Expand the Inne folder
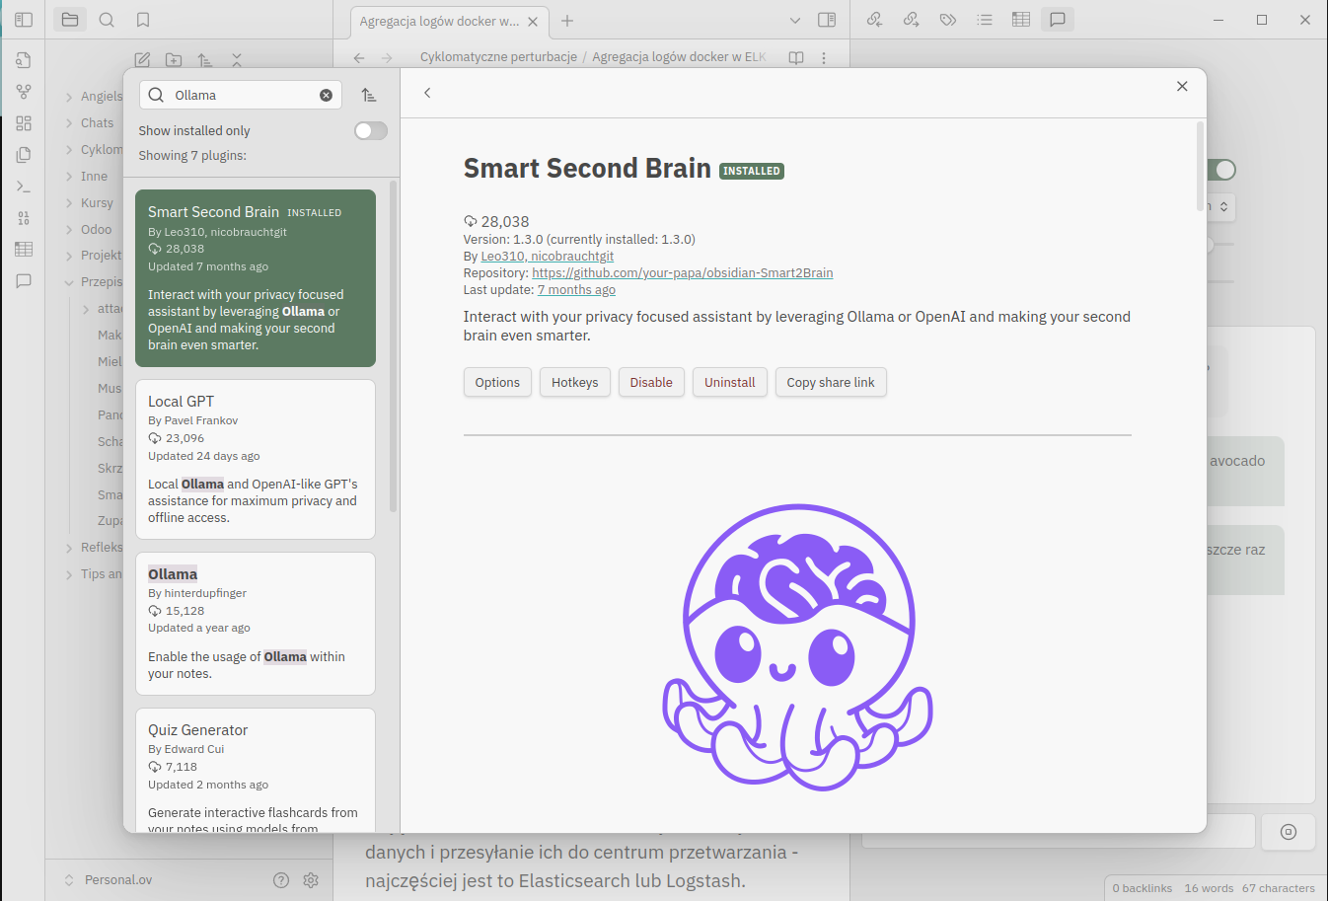Screen dimensions: 1328x901 [69, 177]
